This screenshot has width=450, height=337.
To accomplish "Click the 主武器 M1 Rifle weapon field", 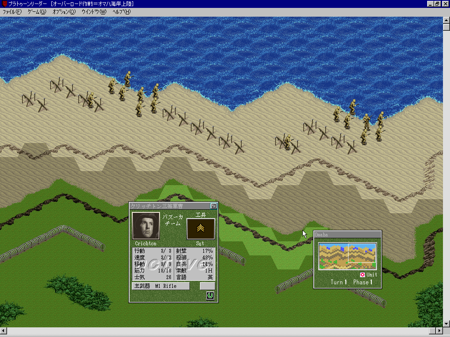I will coord(161,286).
